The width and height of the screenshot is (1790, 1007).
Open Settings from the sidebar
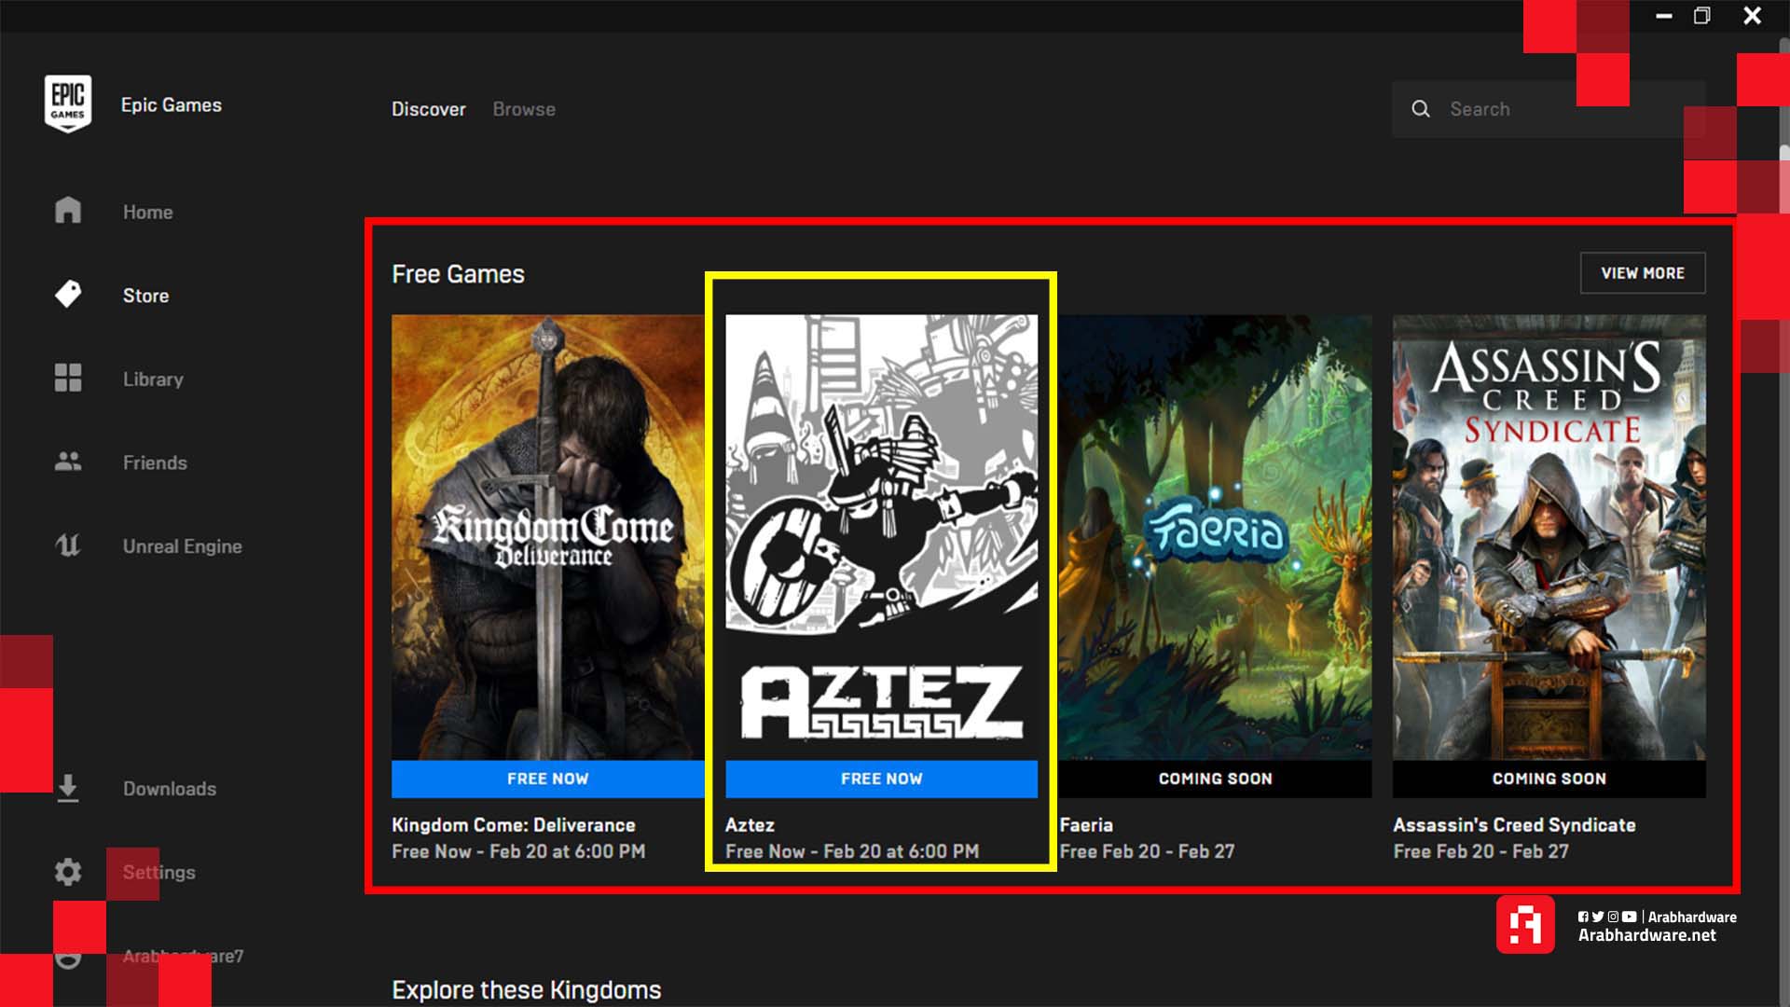pyautogui.click(x=158, y=873)
